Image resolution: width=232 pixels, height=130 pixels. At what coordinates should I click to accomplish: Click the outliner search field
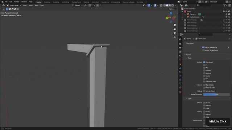(204, 5)
